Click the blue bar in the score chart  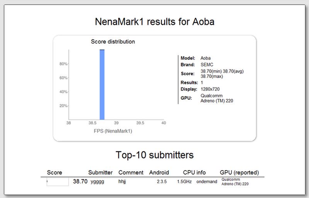[x=102, y=85]
